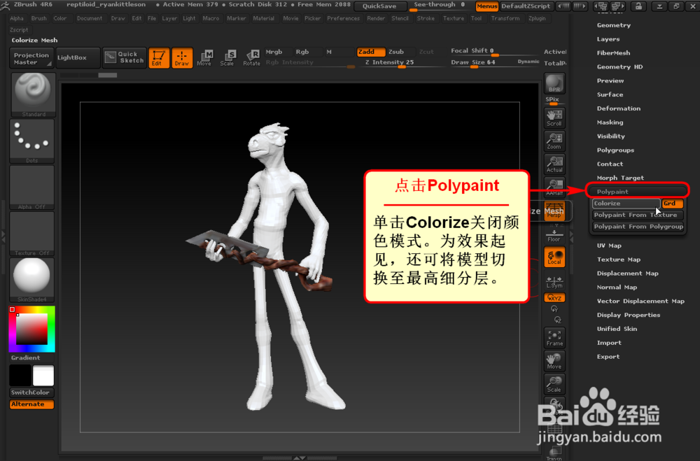Open the SkinShade4 material selector

coord(32,280)
